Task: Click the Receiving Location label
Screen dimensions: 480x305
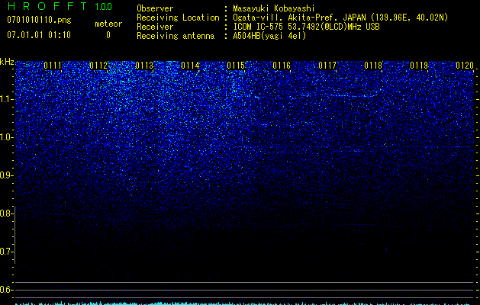Action: (178, 18)
